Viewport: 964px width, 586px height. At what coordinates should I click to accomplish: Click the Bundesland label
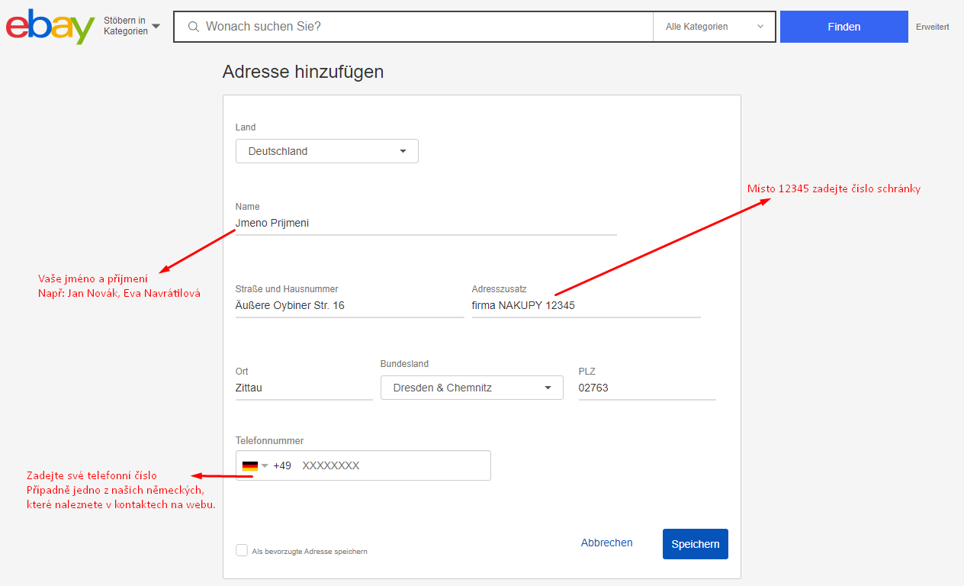pos(405,364)
